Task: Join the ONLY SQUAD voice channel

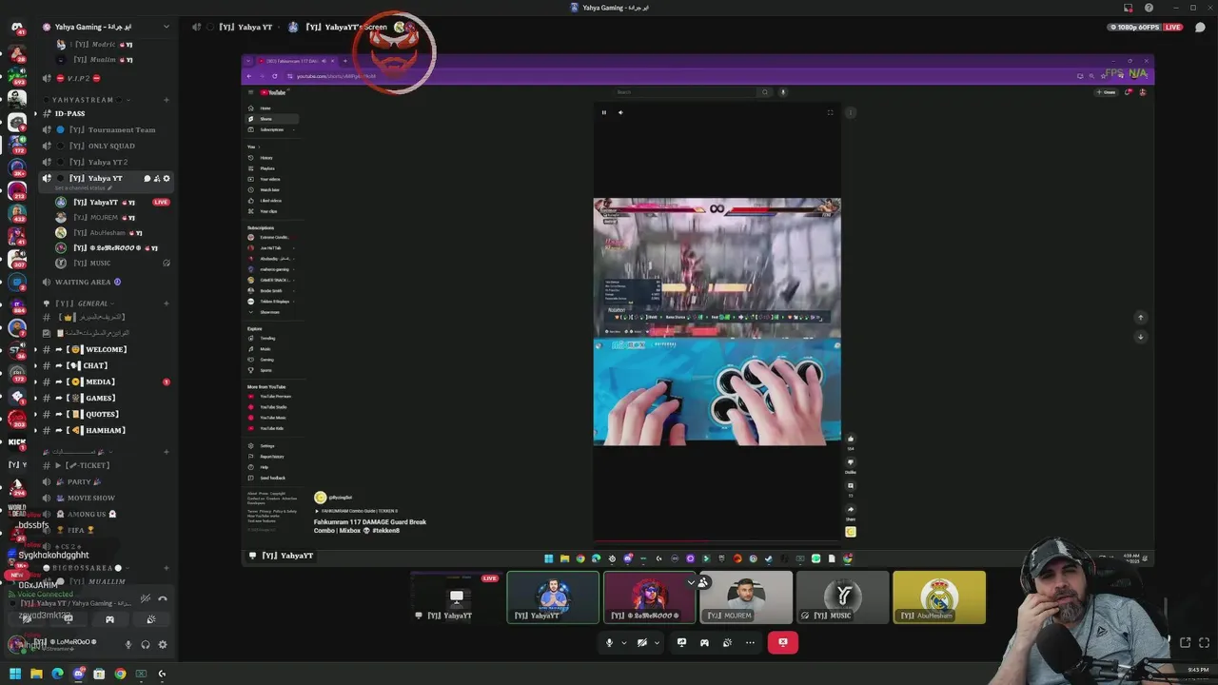Action: 105,146
